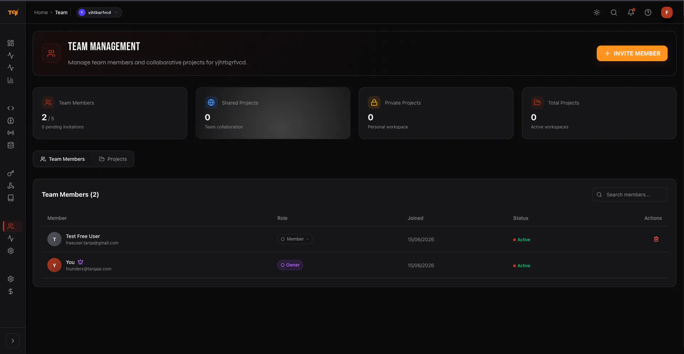
Task: Open the database sidebar icon
Action: [11, 145]
